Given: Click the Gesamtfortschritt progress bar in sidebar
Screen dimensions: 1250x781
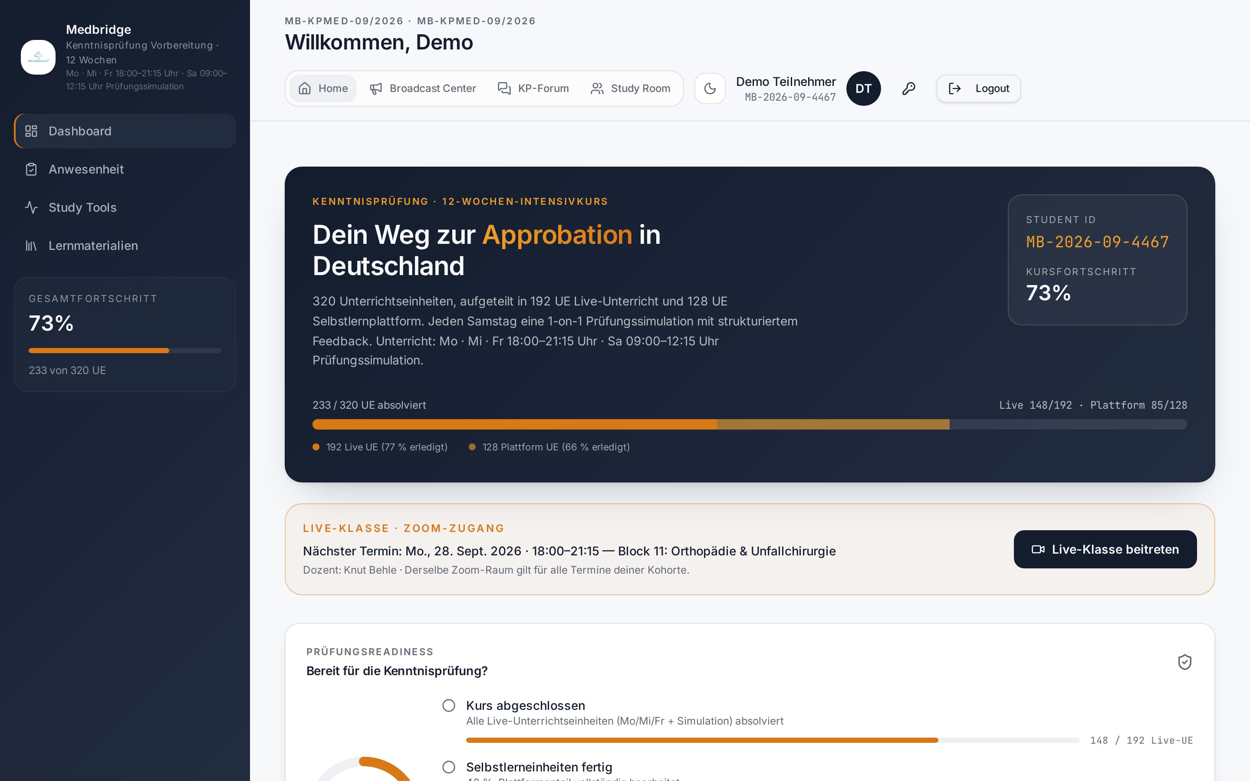Looking at the screenshot, I should pyautogui.click(x=125, y=351).
